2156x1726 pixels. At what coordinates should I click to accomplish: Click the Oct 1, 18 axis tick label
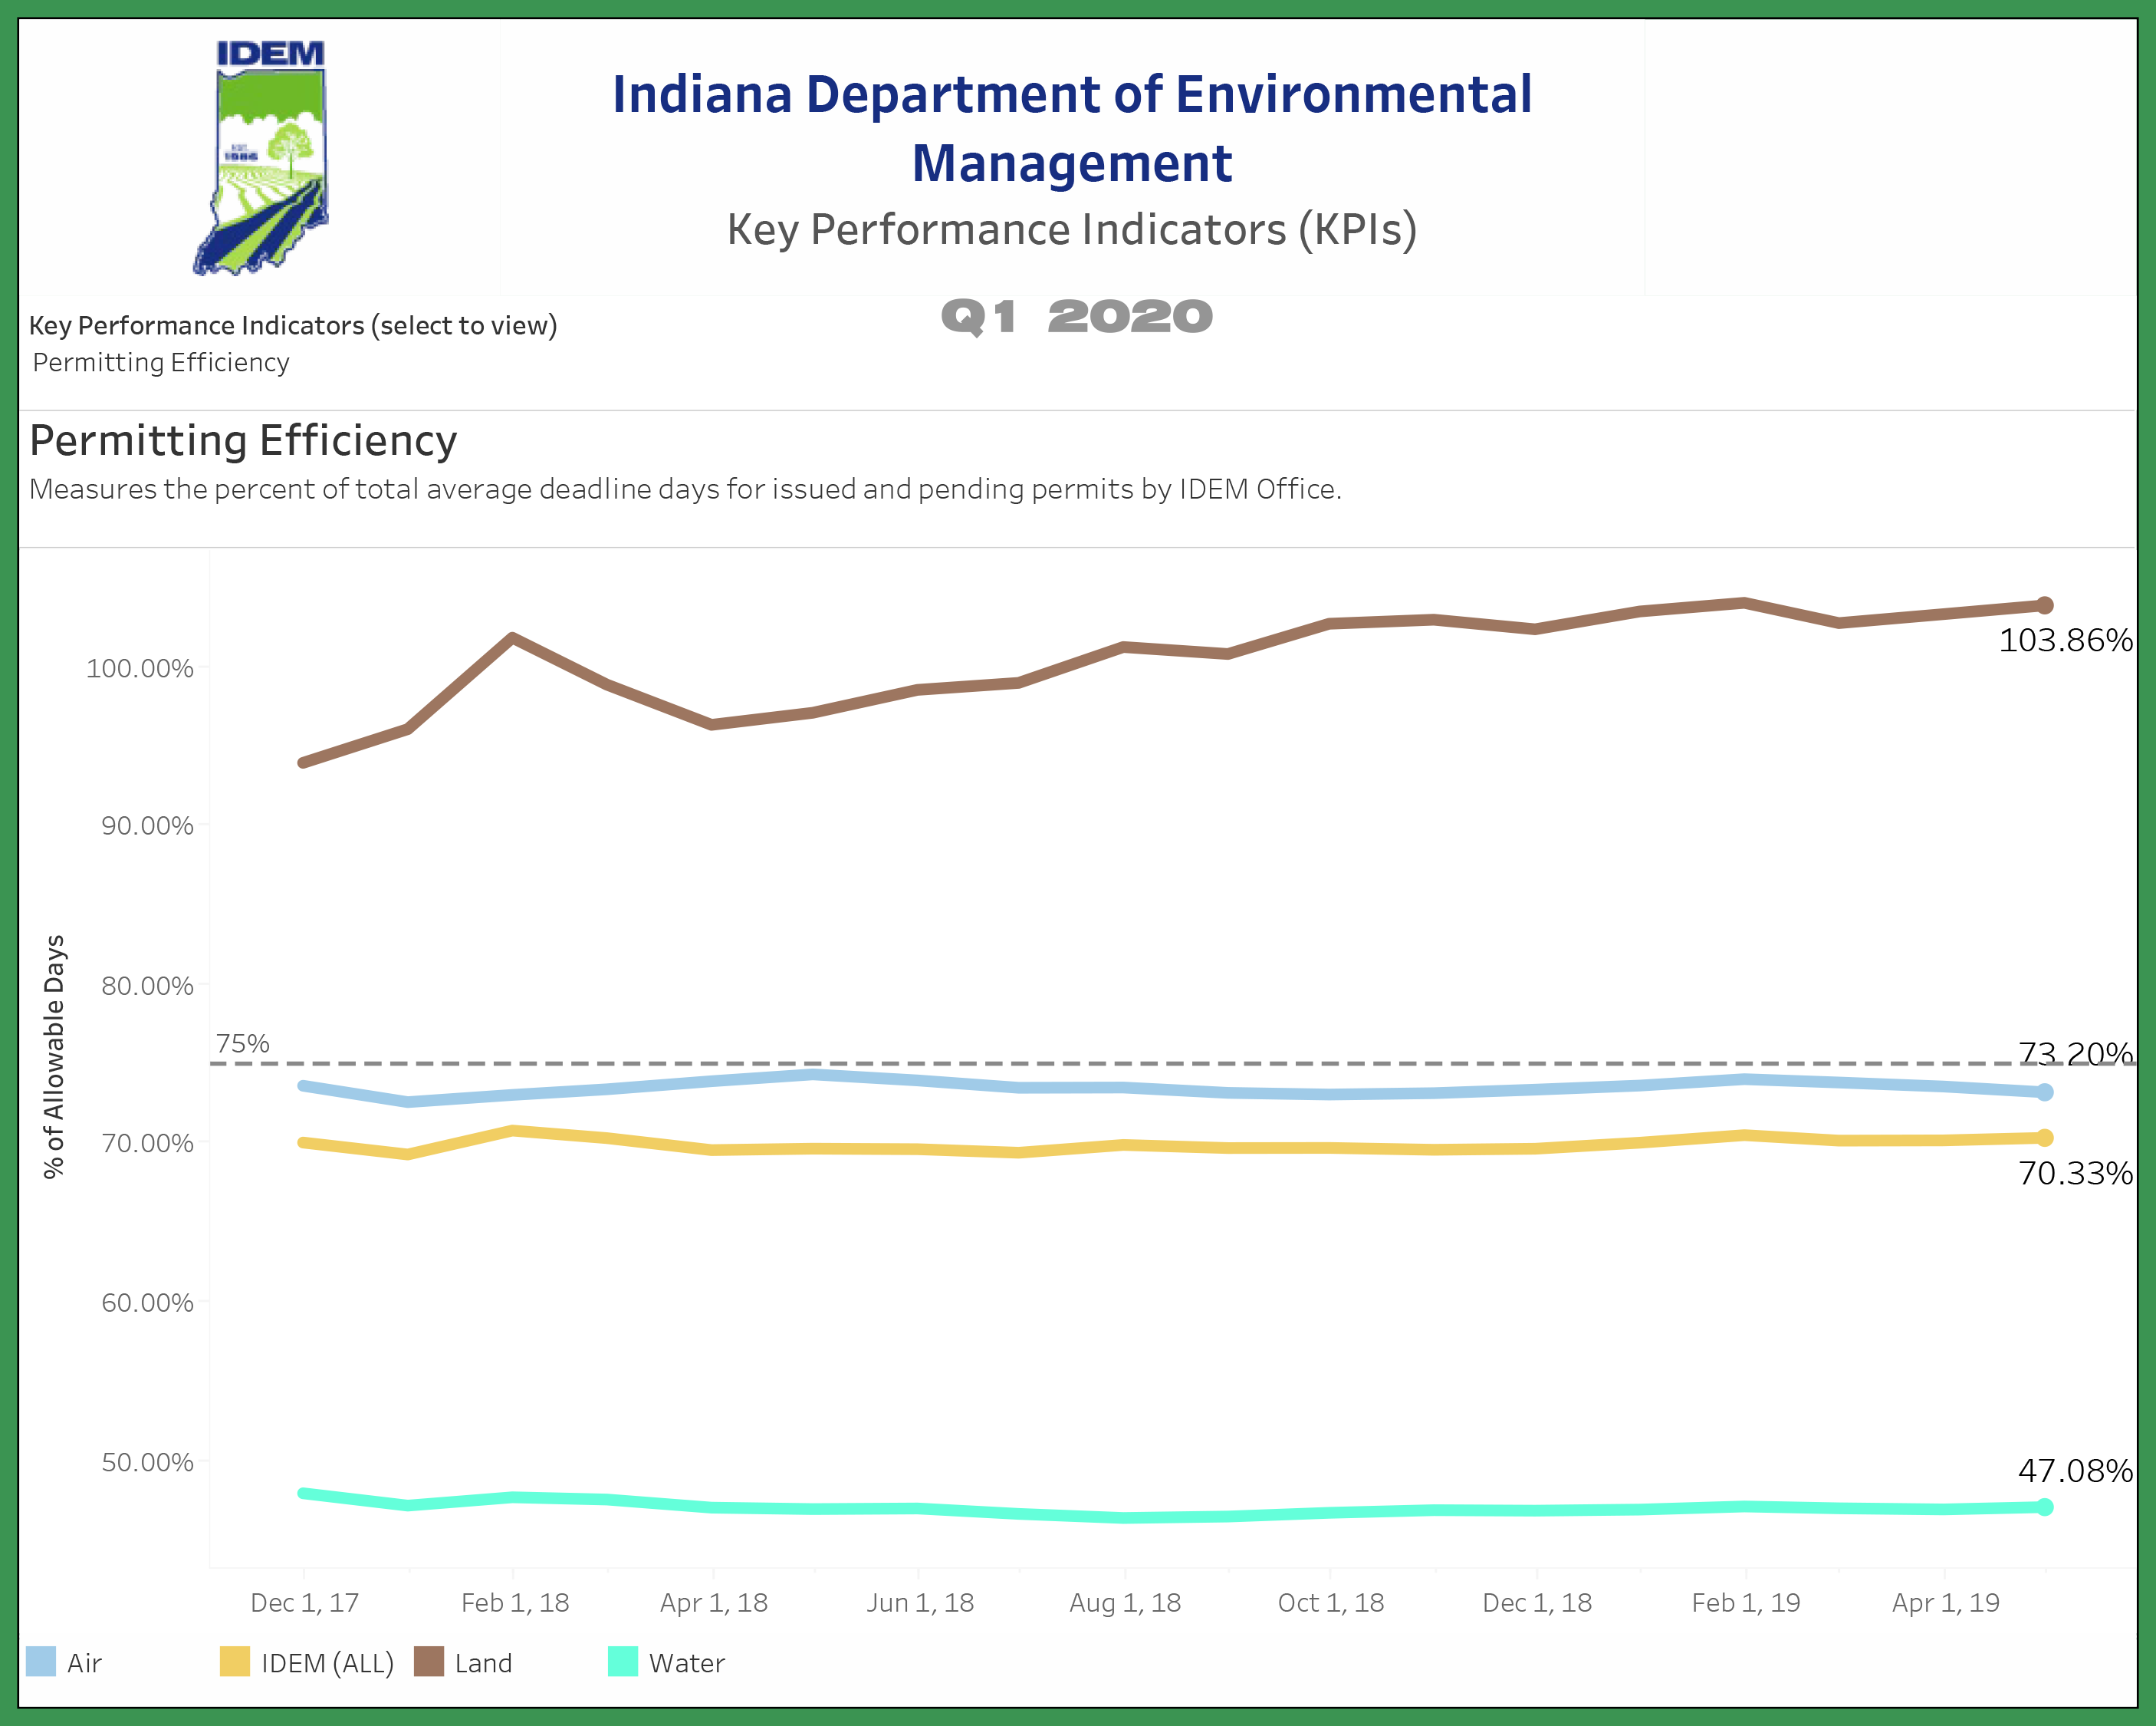(1330, 1603)
